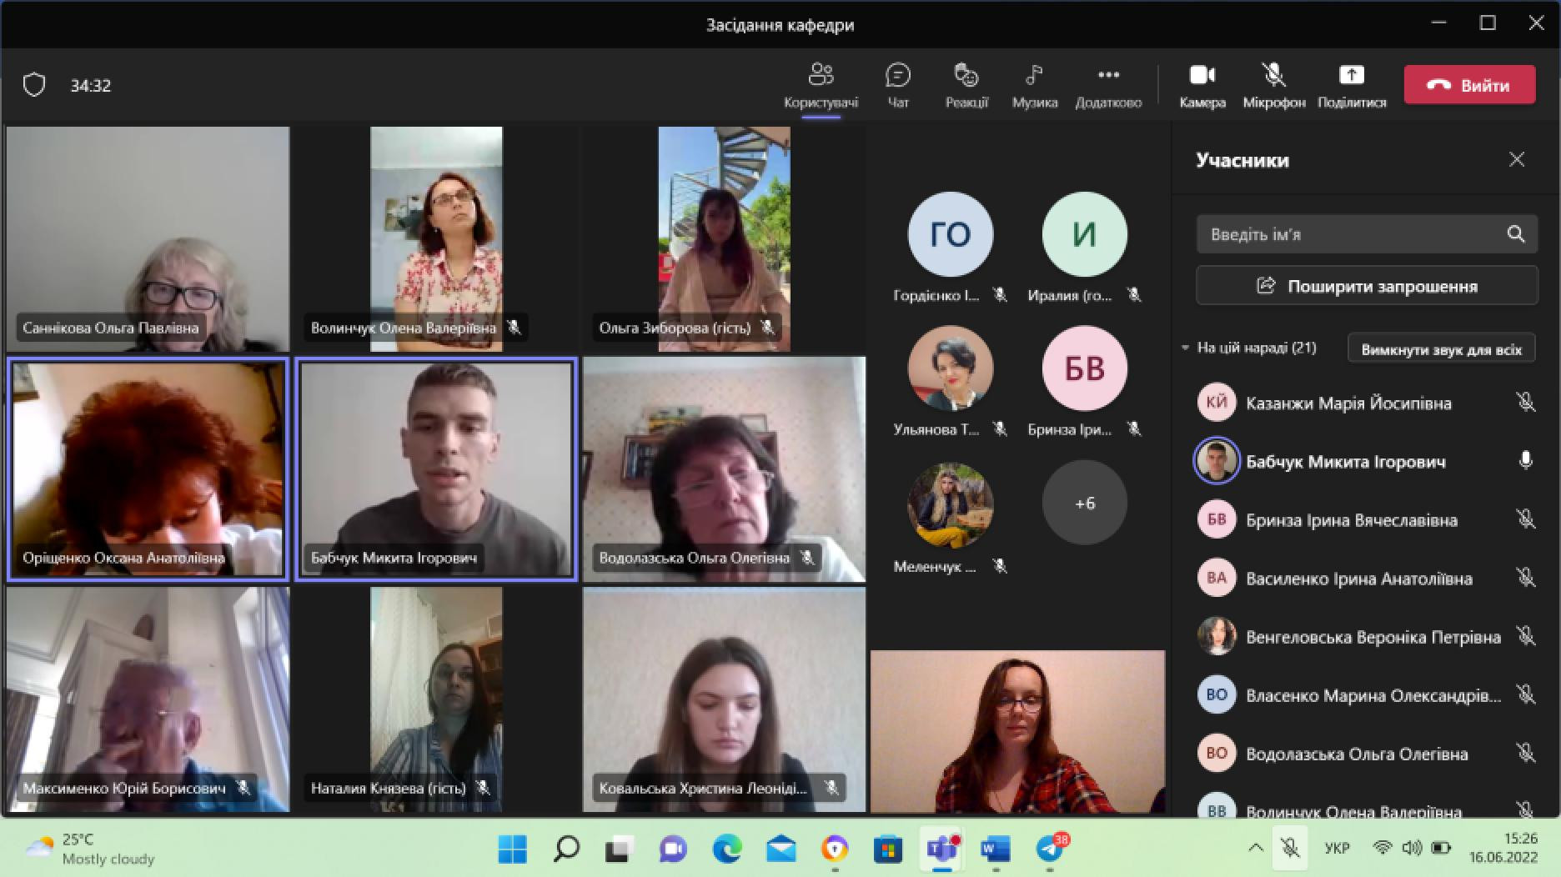This screenshot has height=877, width=1561.
Task: Select Волинчук Олена Валеріївна video tile
Action: (x=436, y=238)
